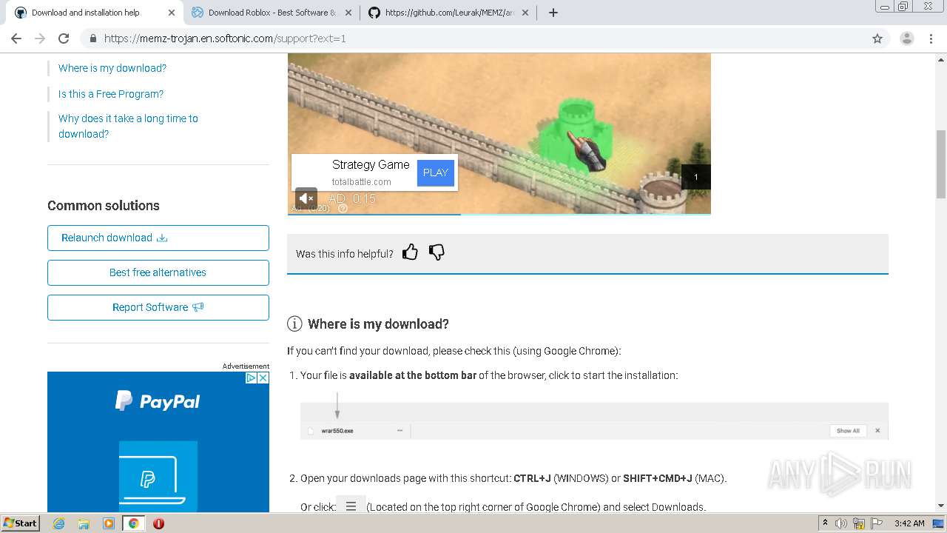Close the Download Roblox tab
The width and height of the screenshot is (947, 533).
pos(348,13)
